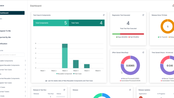
Task: Select Dashboard in the sidebar
Action: tap(12, 13)
